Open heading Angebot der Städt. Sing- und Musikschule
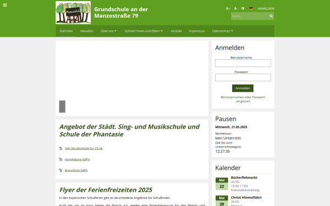 [x=129, y=130]
